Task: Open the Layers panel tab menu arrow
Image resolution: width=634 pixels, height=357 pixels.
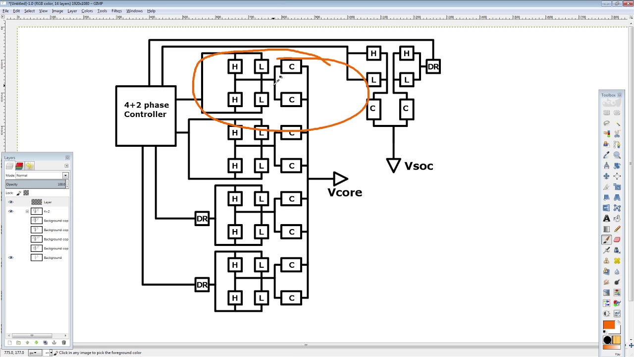Action: (x=66, y=166)
